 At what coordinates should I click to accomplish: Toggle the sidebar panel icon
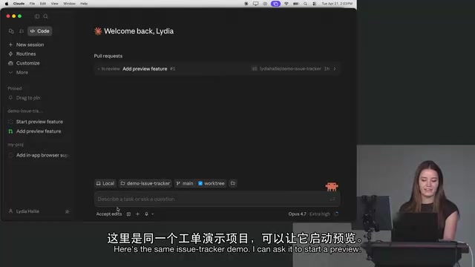coord(37,16)
